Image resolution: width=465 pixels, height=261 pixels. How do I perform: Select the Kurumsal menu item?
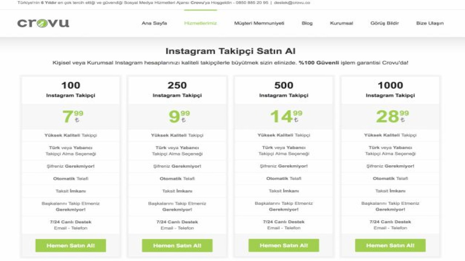click(341, 23)
